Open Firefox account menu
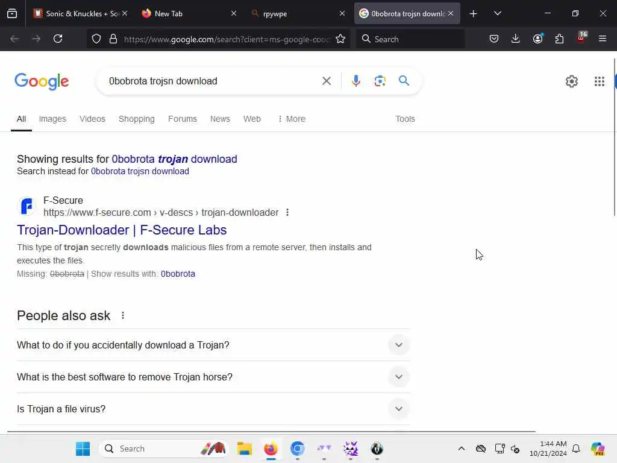This screenshot has height=463, width=617. click(537, 39)
